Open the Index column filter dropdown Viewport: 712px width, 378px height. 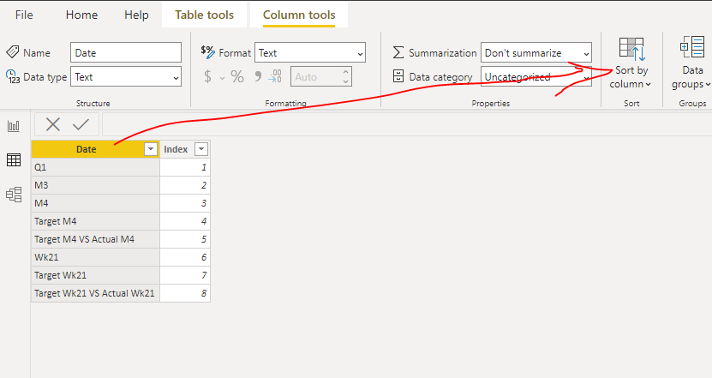(x=201, y=149)
